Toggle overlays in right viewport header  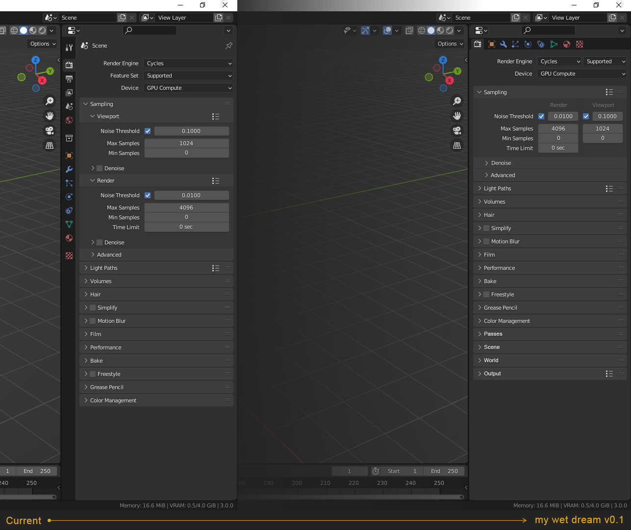click(x=387, y=30)
